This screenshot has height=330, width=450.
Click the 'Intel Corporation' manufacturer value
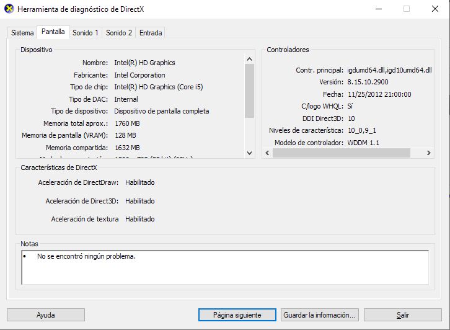pos(139,75)
